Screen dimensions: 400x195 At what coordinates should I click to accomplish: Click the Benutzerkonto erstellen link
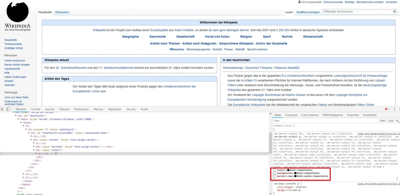370,2
